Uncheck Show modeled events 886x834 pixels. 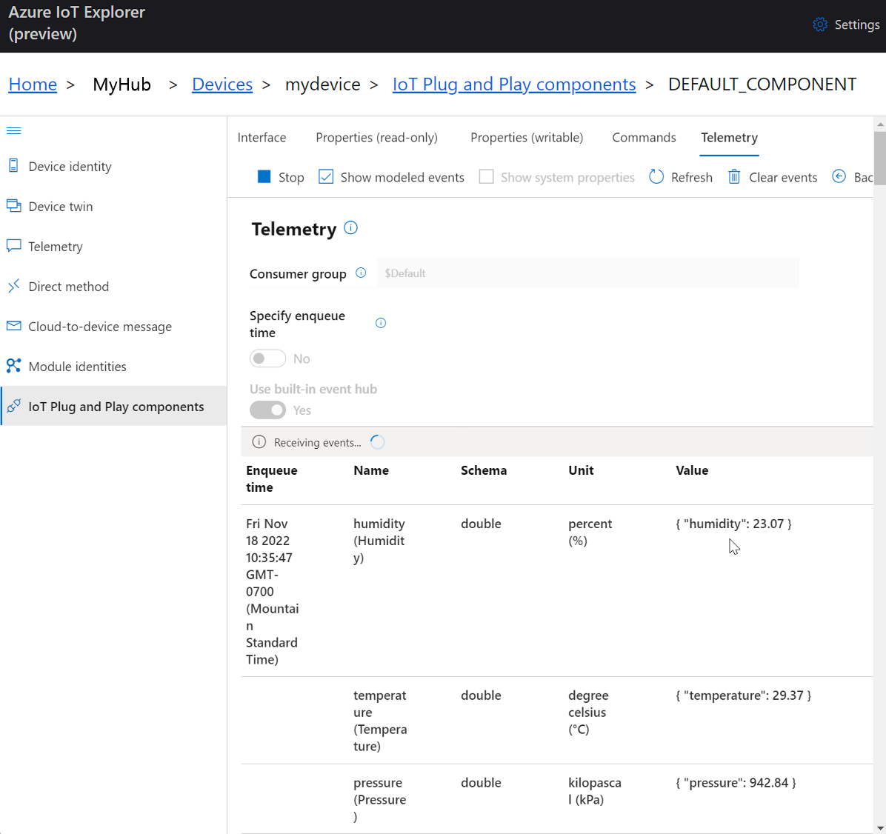pyautogui.click(x=326, y=176)
